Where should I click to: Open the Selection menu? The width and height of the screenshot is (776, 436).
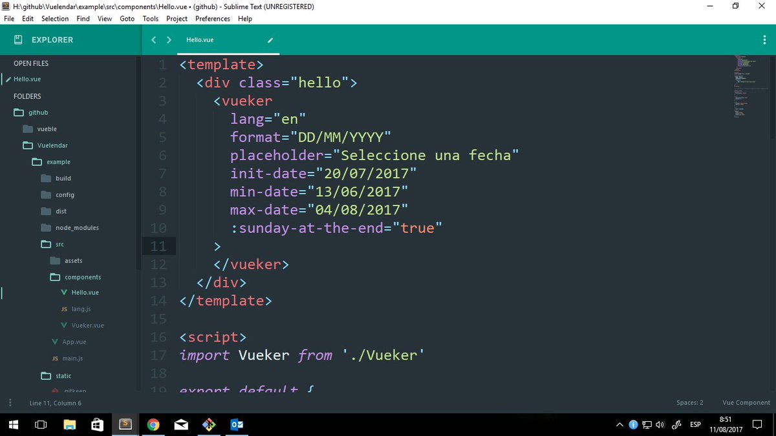pyautogui.click(x=55, y=19)
